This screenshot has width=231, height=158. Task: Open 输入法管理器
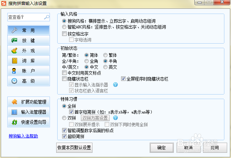(x=29, y=112)
